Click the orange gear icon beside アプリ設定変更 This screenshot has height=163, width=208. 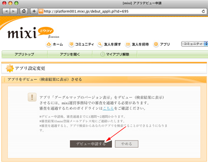click(10, 68)
